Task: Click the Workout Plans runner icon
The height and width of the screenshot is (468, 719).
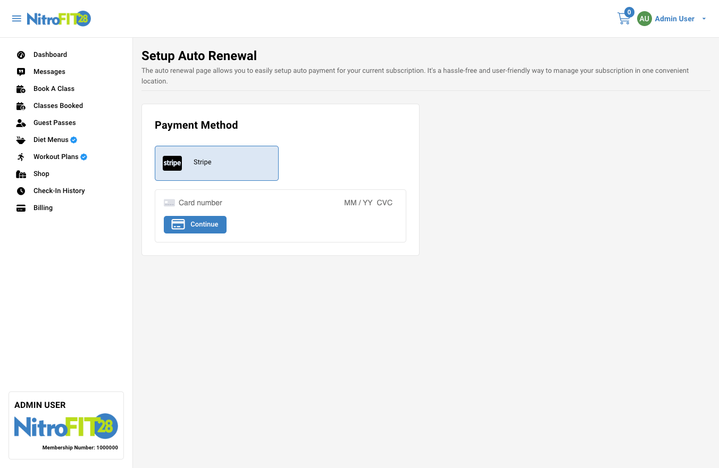Action: pyautogui.click(x=21, y=157)
